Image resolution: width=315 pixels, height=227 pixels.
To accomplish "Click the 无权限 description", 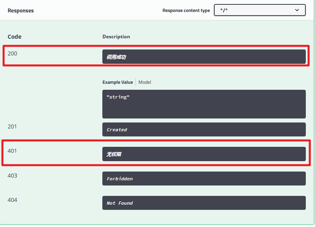I will pyautogui.click(x=204, y=154).
